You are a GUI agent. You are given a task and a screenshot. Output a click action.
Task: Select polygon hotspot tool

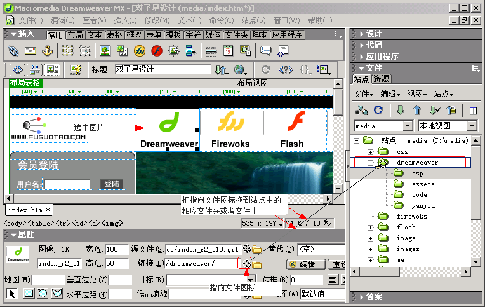[x=57, y=293]
